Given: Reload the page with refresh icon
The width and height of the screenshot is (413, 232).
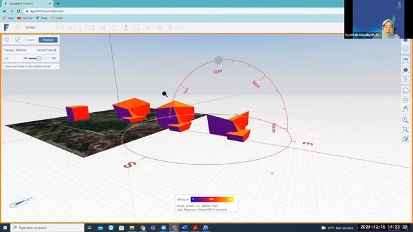Looking at the screenshot, I should (x=19, y=12).
